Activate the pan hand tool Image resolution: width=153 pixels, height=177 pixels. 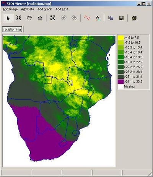tap(29, 18)
